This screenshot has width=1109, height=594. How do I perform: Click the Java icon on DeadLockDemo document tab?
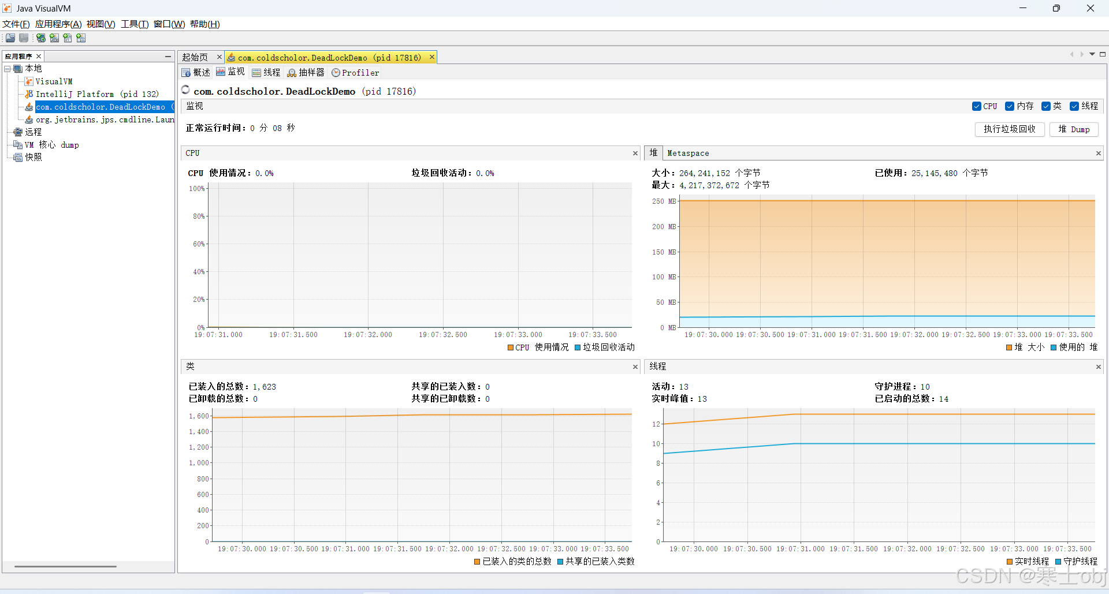231,57
